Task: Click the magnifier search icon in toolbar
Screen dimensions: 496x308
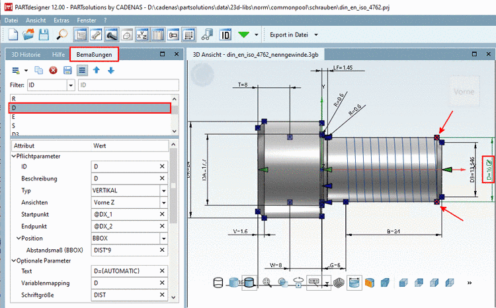Action: (x=61, y=34)
